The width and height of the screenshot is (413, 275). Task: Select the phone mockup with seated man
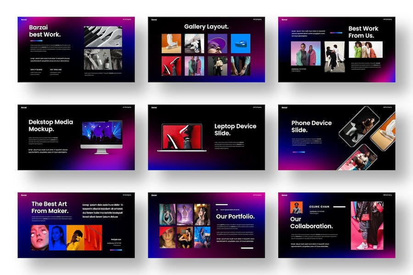click(359, 127)
